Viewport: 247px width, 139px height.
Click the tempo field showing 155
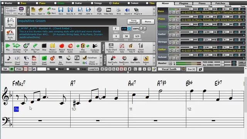click(124, 29)
